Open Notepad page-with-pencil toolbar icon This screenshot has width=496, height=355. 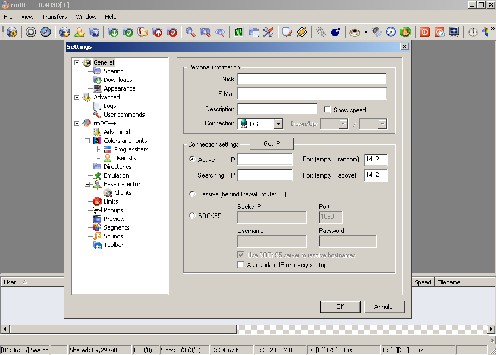coord(287,32)
